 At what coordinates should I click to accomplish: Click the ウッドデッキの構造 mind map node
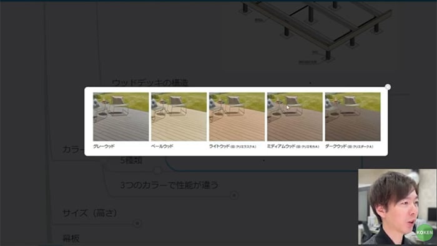tap(150, 83)
